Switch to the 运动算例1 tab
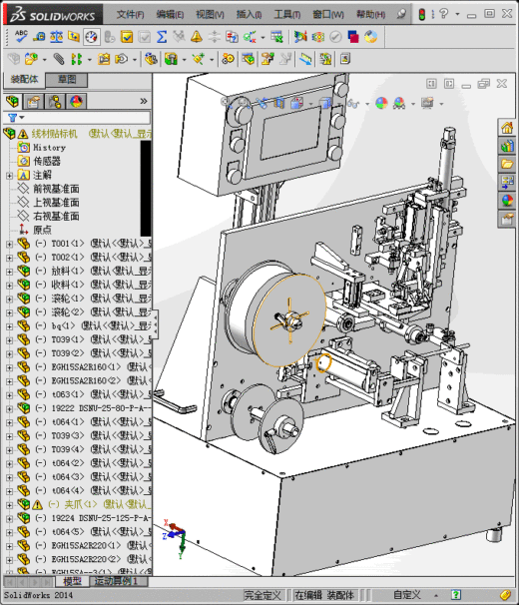519x605 pixels. (116, 581)
